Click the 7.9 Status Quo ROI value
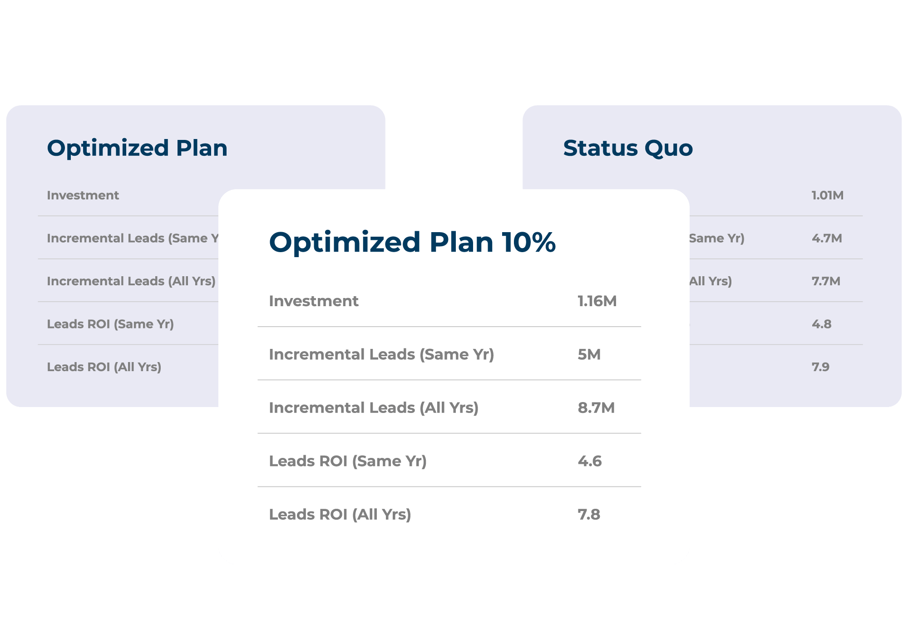This screenshot has height=636, width=908. [x=820, y=367]
